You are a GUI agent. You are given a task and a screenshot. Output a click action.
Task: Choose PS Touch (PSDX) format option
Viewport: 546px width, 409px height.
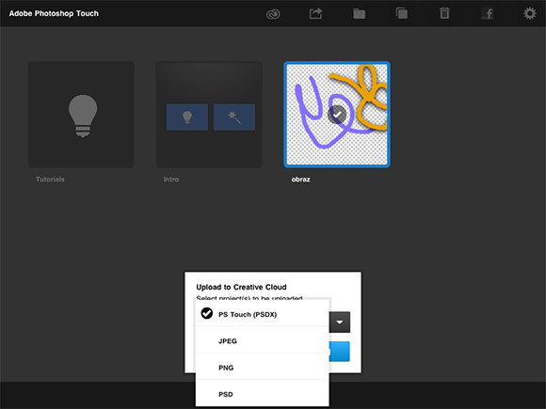pos(263,314)
